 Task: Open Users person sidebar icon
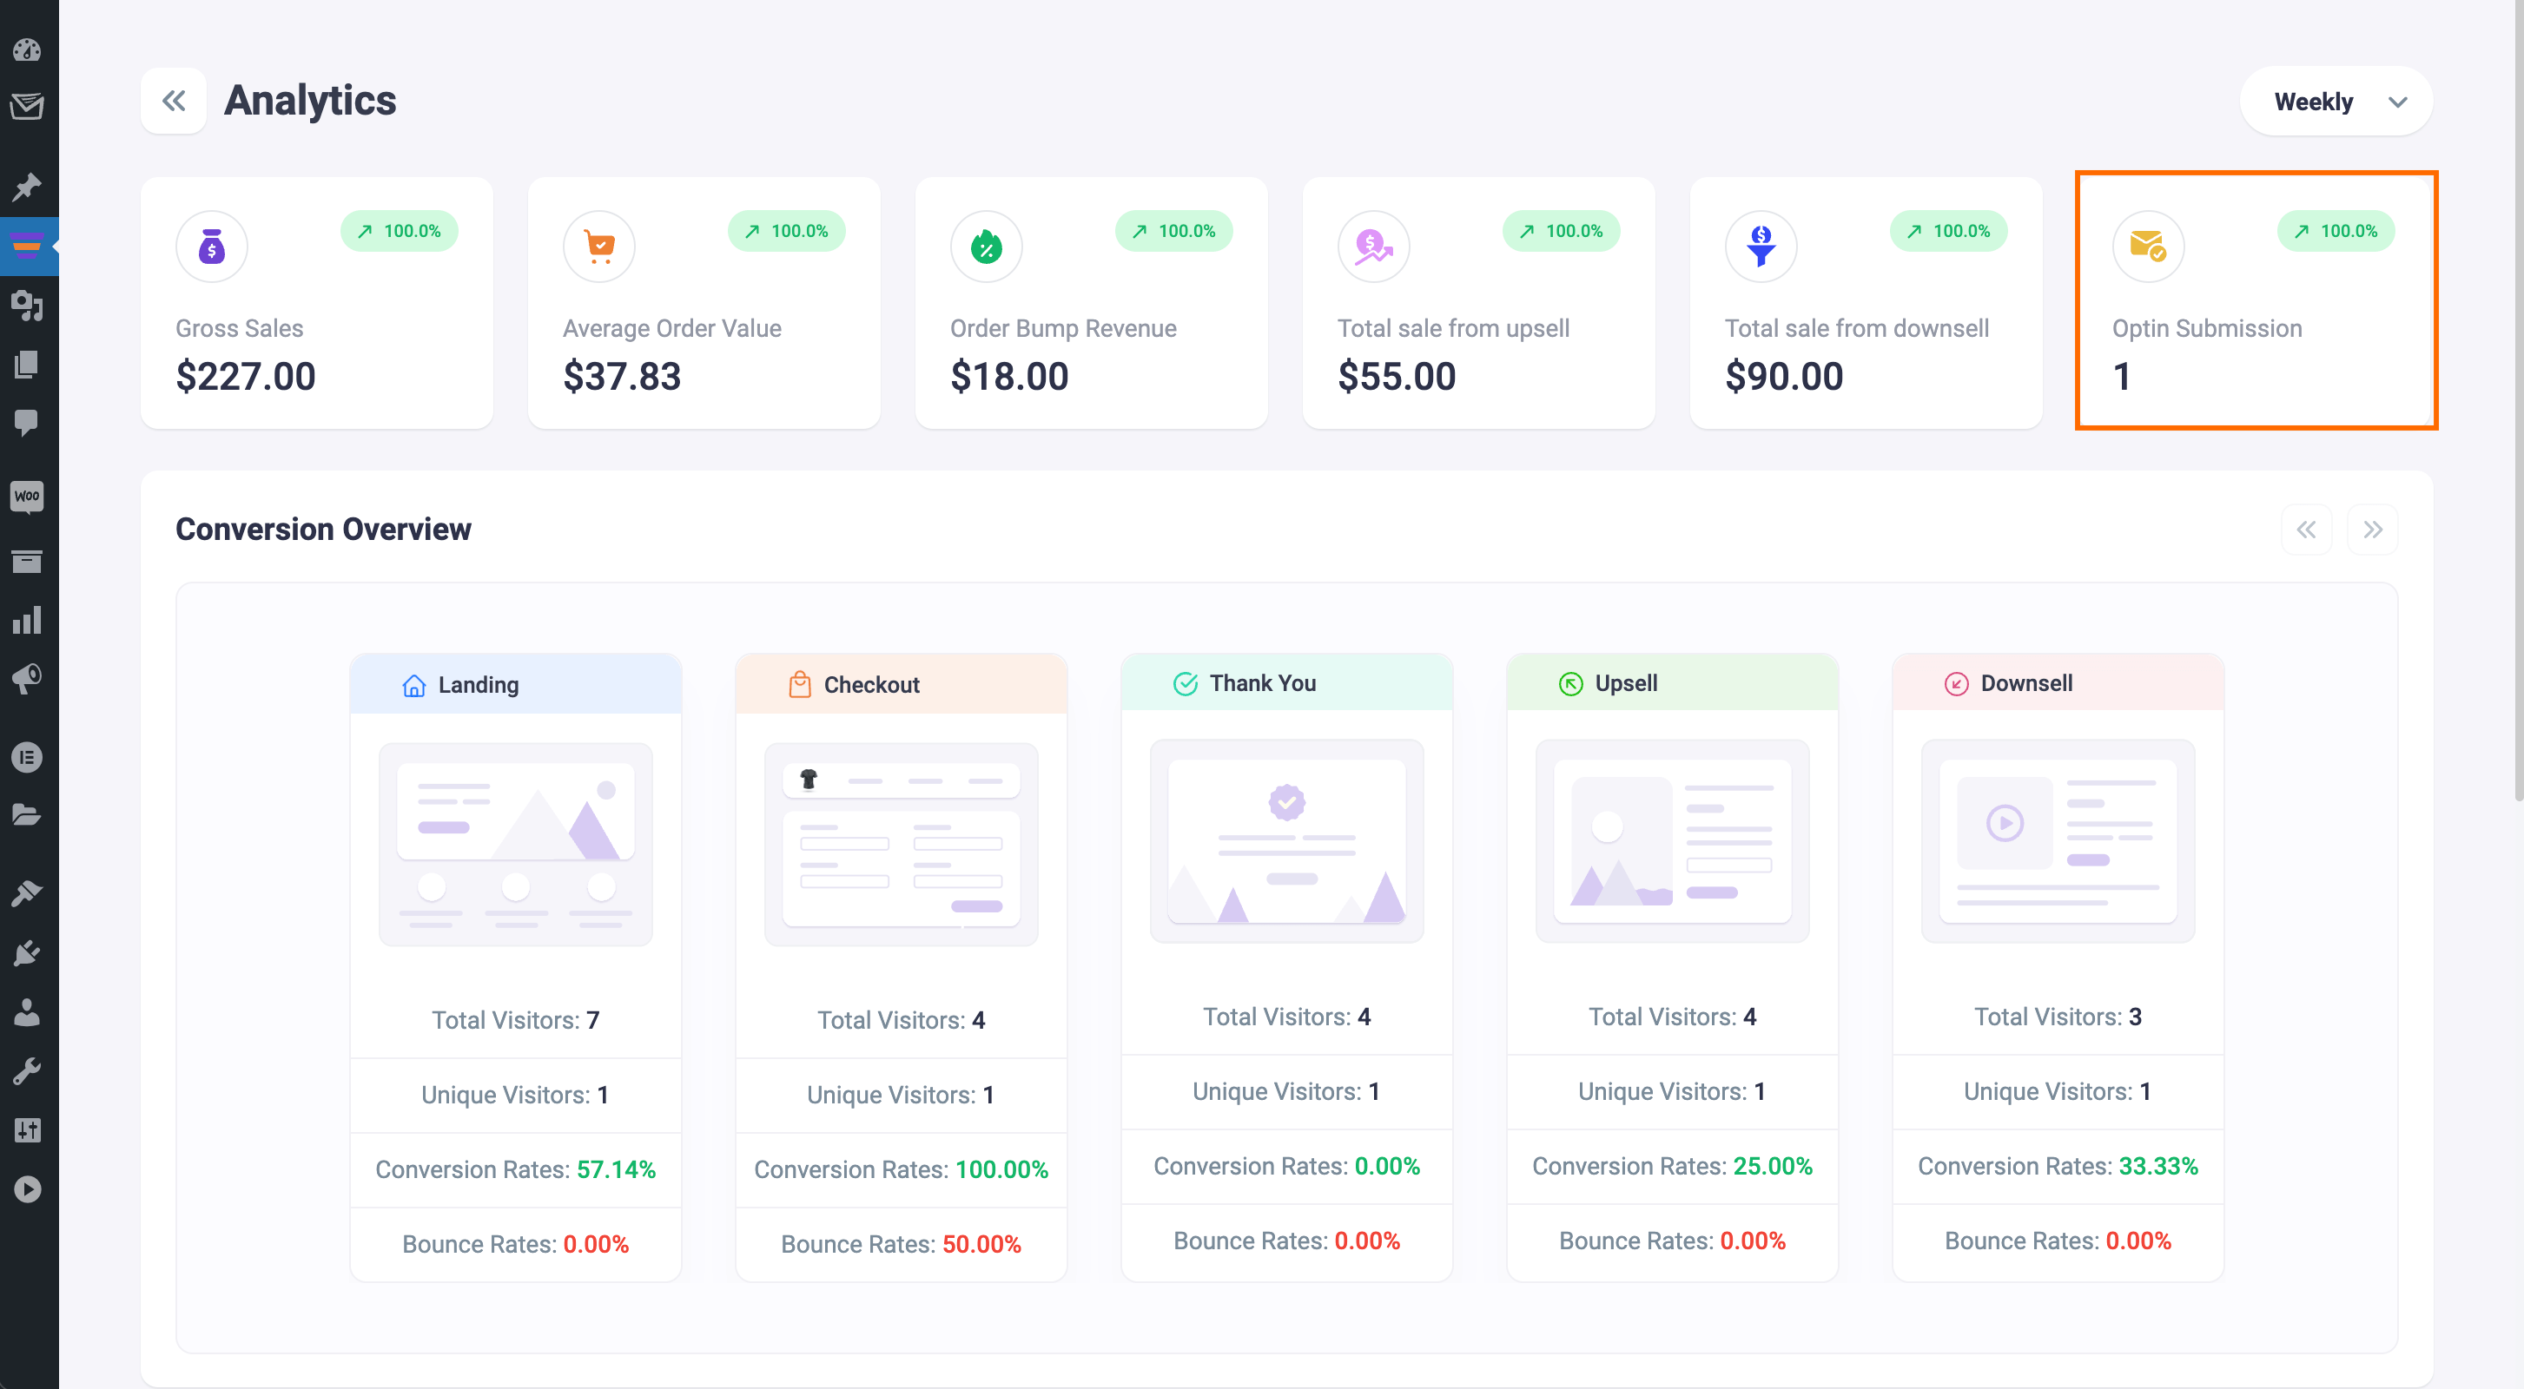pyautogui.click(x=28, y=1012)
